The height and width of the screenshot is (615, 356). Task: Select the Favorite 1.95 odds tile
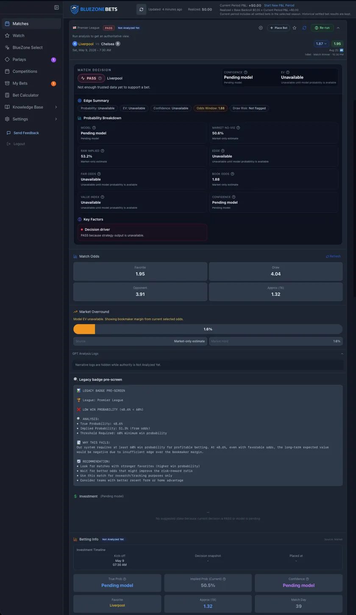click(x=140, y=271)
